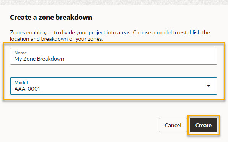Click the word breakdown in the dialog title
The width and height of the screenshot is (228, 142).
(x=74, y=18)
